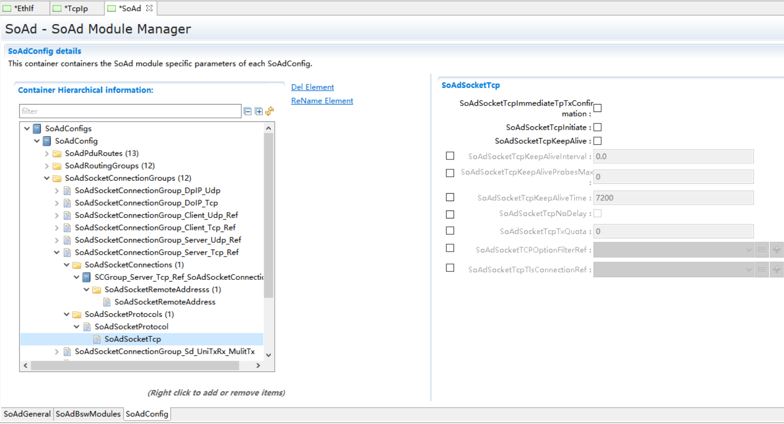The width and height of the screenshot is (784, 424).
Task: Click the tree filter text field
Action: 130,111
